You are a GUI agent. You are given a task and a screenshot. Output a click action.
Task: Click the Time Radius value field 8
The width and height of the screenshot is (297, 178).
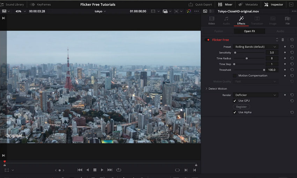click(x=272, y=58)
